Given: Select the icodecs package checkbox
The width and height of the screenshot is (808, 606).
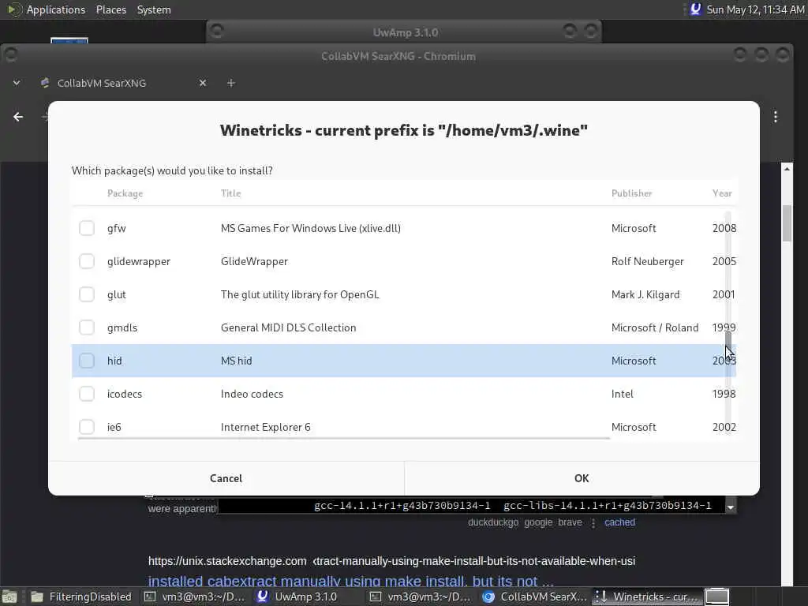Looking at the screenshot, I should (x=87, y=394).
